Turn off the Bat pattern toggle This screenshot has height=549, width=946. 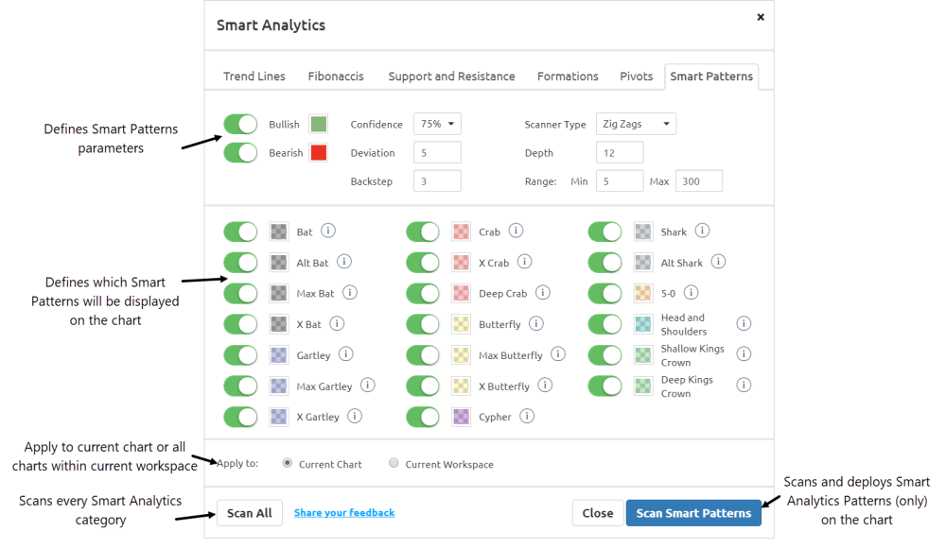[240, 232]
